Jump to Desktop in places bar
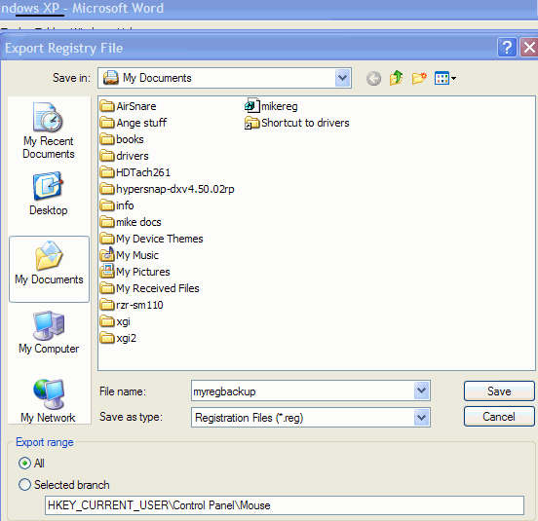 [x=49, y=194]
